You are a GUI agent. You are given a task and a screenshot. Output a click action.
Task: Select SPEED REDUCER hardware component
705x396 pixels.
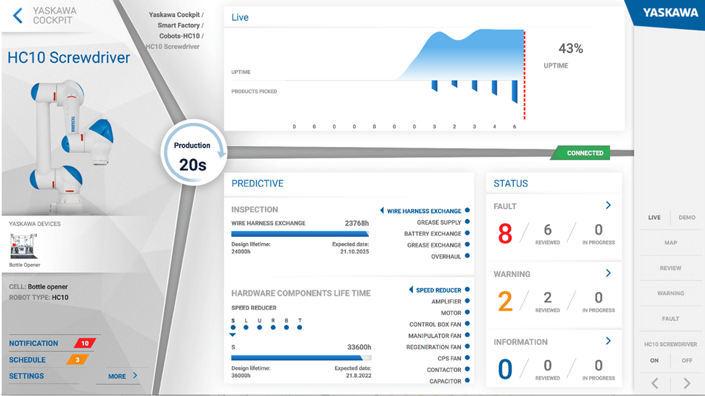pos(439,290)
